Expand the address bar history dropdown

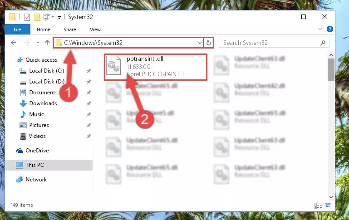200,43
